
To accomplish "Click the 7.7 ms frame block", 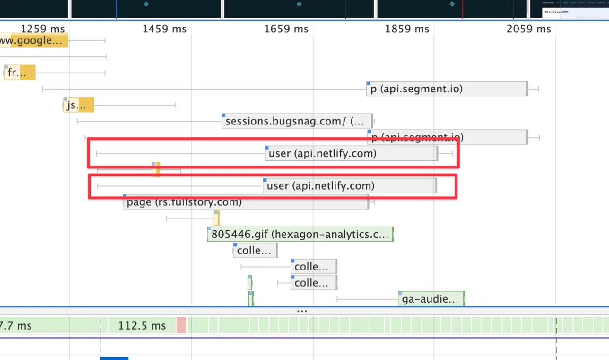I will coord(49,326).
